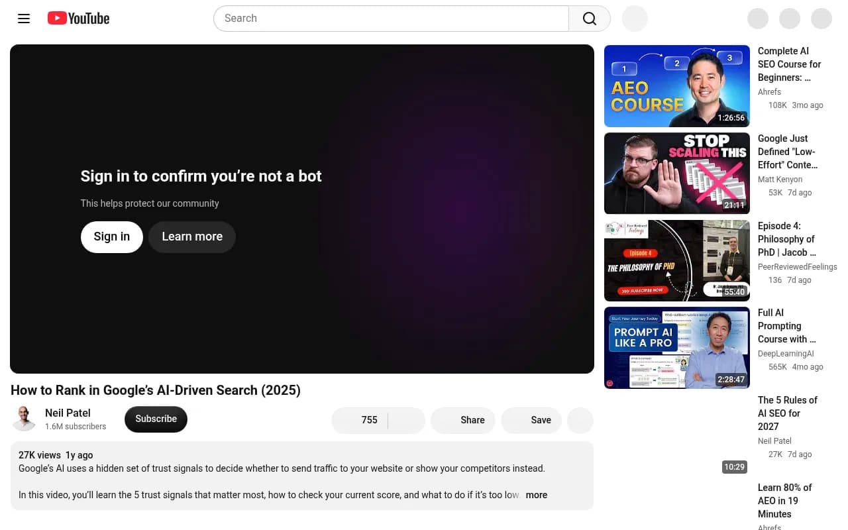Click the Matt Kenyon channel name
The height and width of the screenshot is (530, 848).
pos(780,180)
